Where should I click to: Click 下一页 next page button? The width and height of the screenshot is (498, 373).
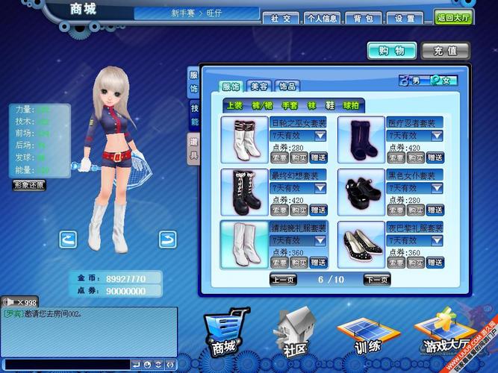(376, 280)
